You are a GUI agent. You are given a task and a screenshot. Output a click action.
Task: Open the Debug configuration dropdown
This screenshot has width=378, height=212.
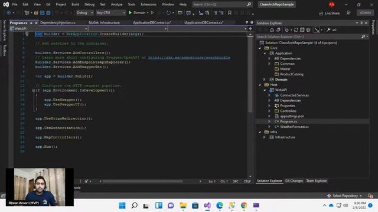coord(84,12)
